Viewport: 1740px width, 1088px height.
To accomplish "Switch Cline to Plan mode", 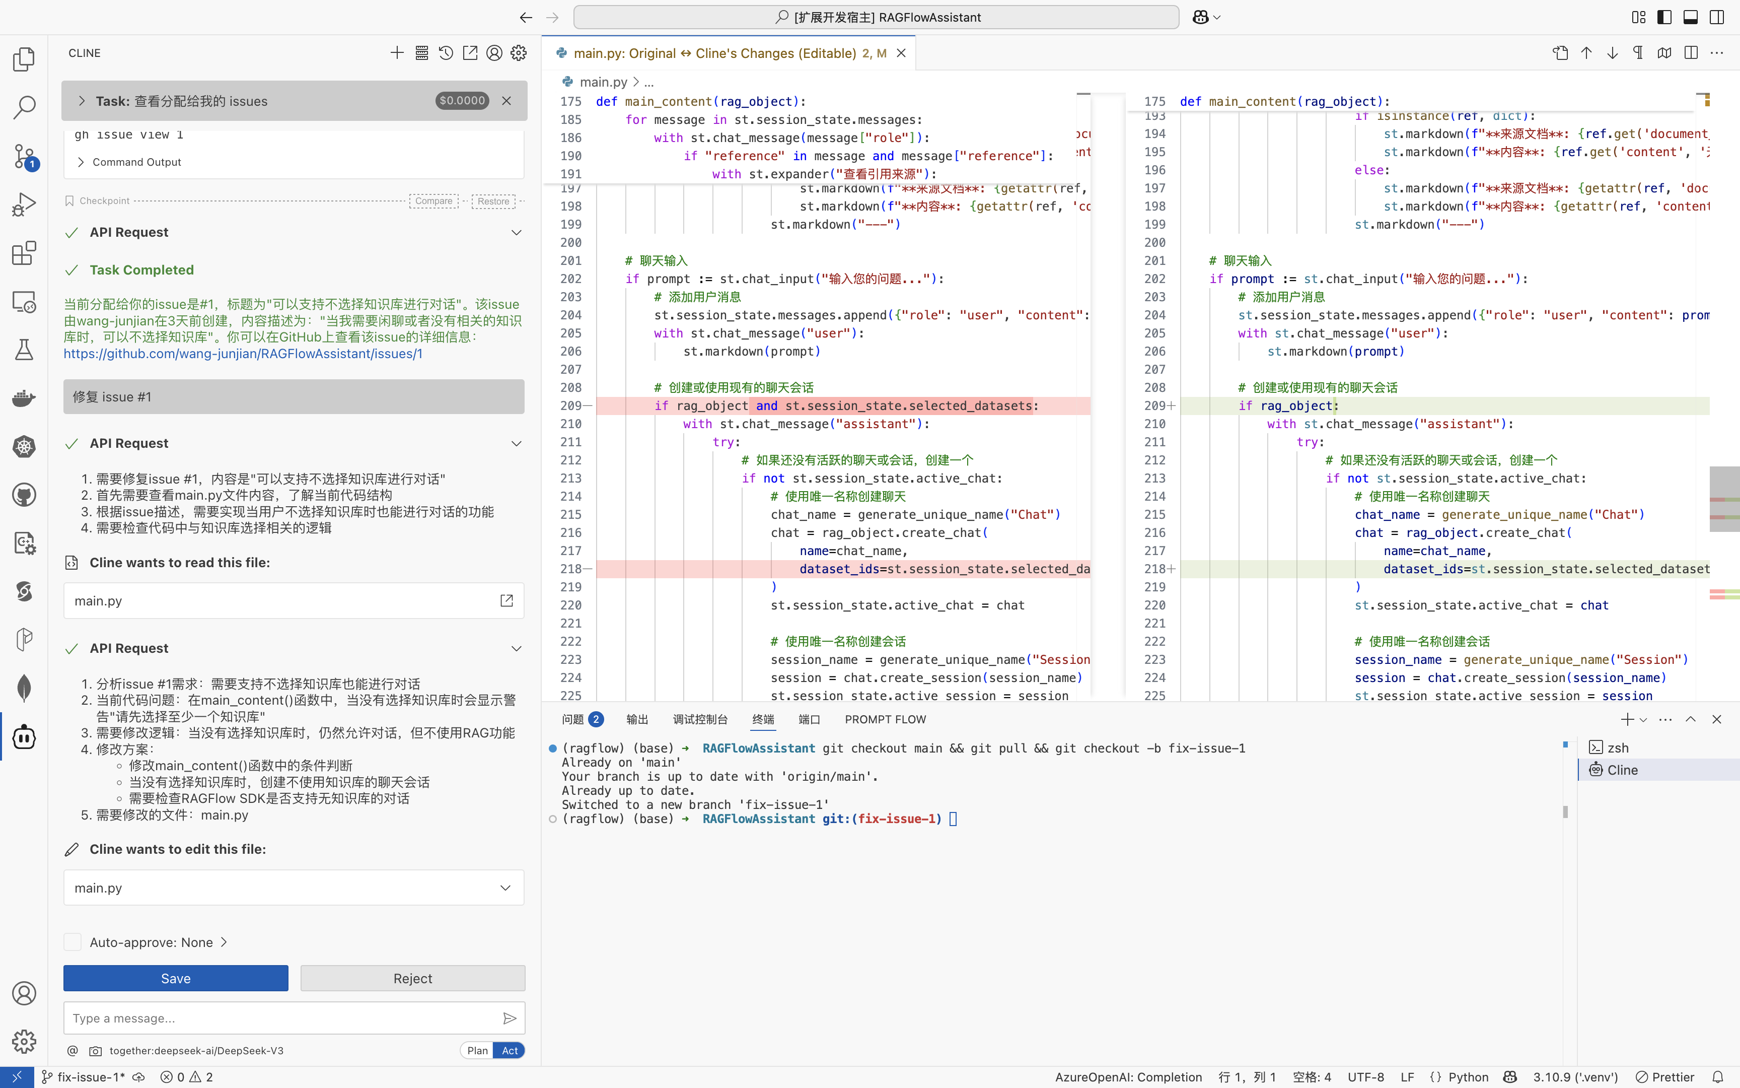I will 477,1051.
